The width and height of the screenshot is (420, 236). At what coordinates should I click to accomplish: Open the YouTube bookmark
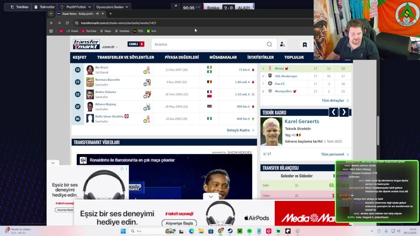point(89,31)
